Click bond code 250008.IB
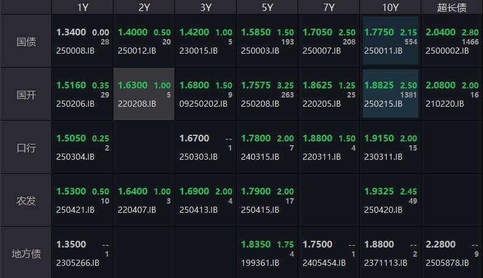 [75, 51]
